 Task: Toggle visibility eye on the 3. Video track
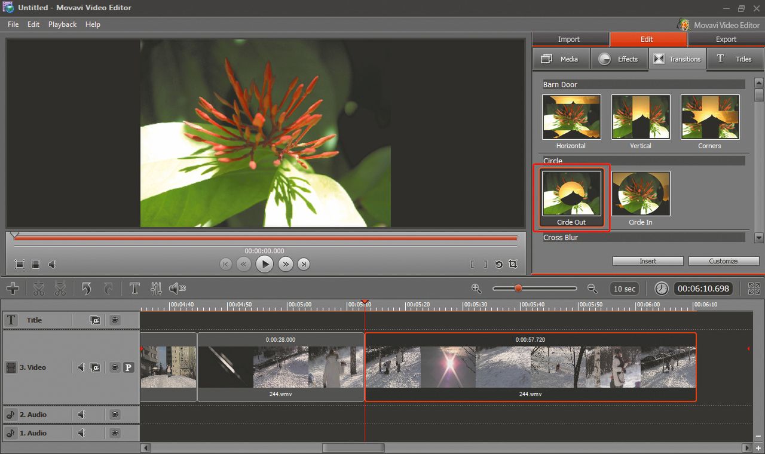tap(115, 367)
